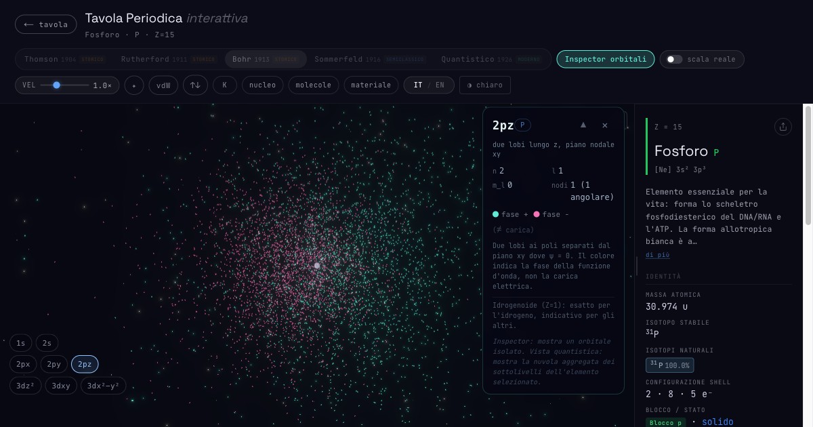Select the Quantistico 1926 model tab
813x427 pixels.
486,60
